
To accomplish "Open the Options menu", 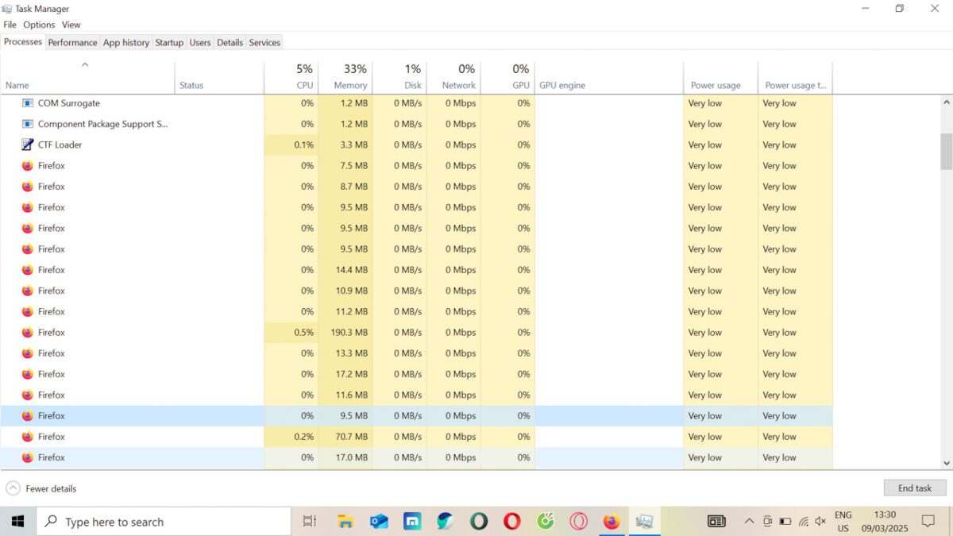I will (39, 25).
